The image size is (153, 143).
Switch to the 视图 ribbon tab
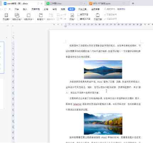coord(63,9)
